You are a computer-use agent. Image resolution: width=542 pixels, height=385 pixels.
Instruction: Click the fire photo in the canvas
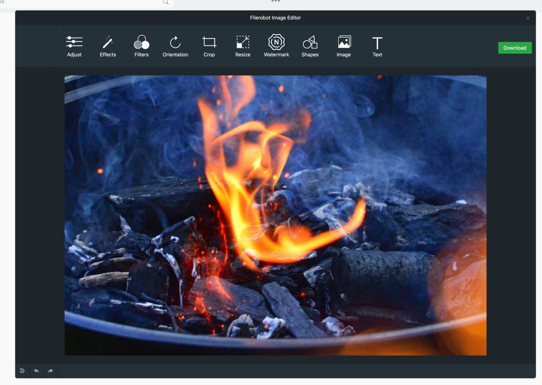pyautogui.click(x=276, y=215)
